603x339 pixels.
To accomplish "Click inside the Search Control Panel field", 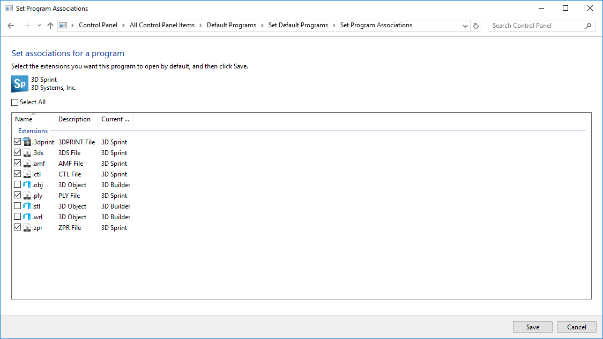I will point(536,25).
